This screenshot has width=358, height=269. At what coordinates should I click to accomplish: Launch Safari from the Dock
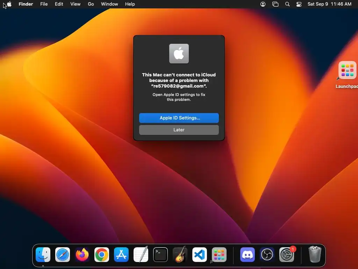pos(63,255)
